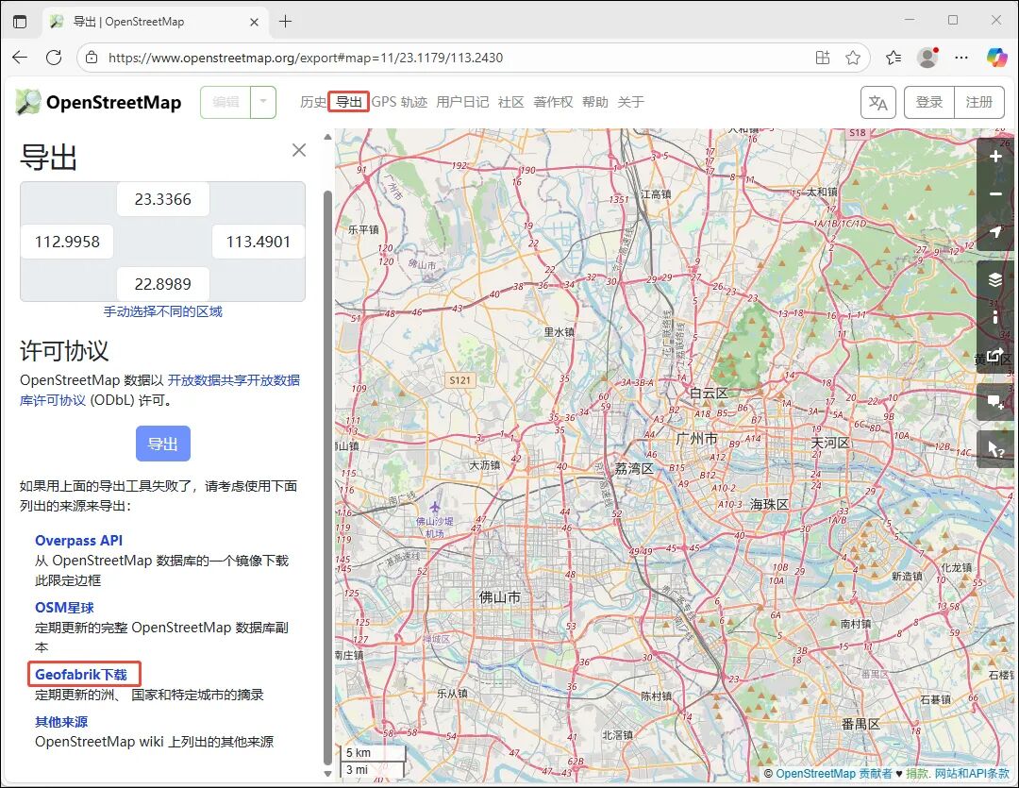The image size is (1019, 788).
Task: Open the Geofabrik下载 link
Action: (81, 674)
